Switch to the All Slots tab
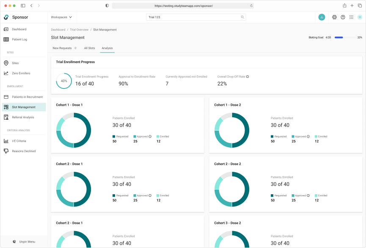 [89, 48]
